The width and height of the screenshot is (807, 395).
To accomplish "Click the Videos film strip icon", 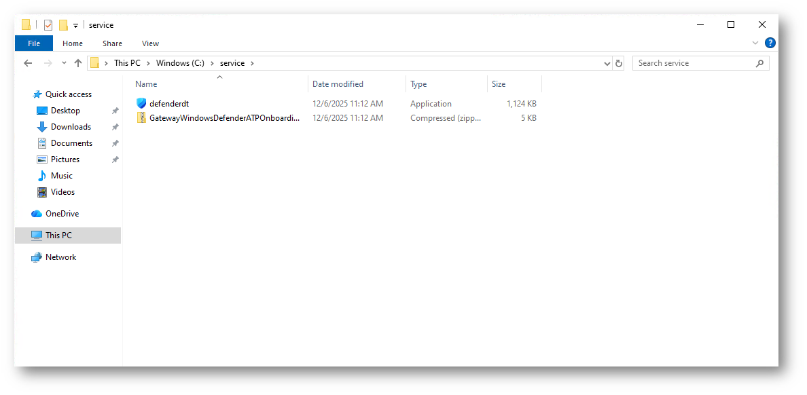I will click(42, 192).
